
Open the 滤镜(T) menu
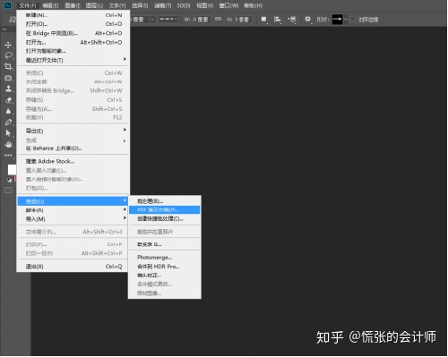pos(163,5)
